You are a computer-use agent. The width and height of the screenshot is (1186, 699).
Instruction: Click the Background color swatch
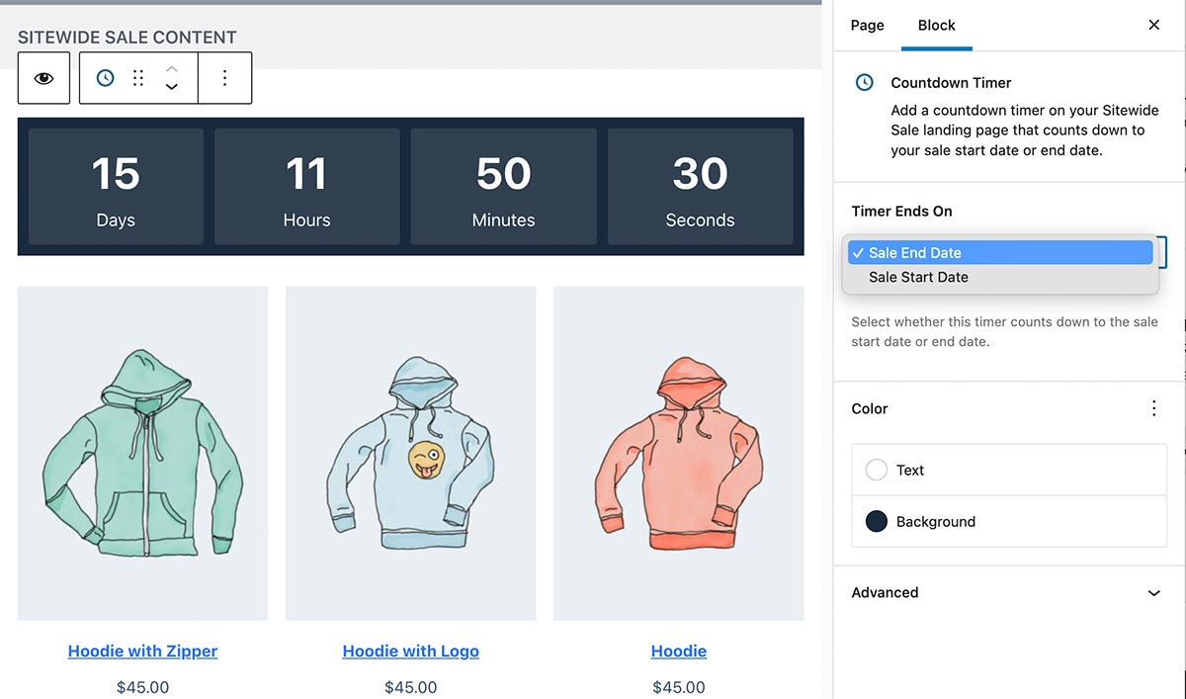[x=876, y=521]
